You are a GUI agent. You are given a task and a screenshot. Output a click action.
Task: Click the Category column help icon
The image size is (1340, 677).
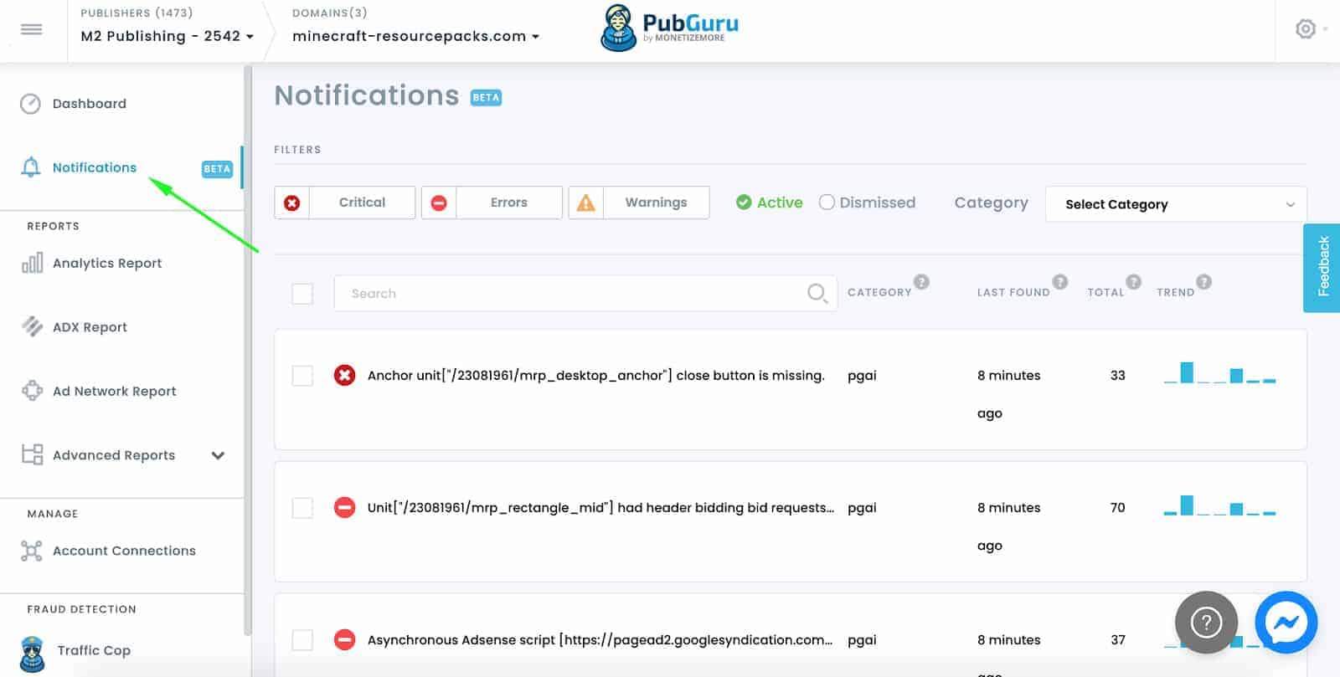921,282
